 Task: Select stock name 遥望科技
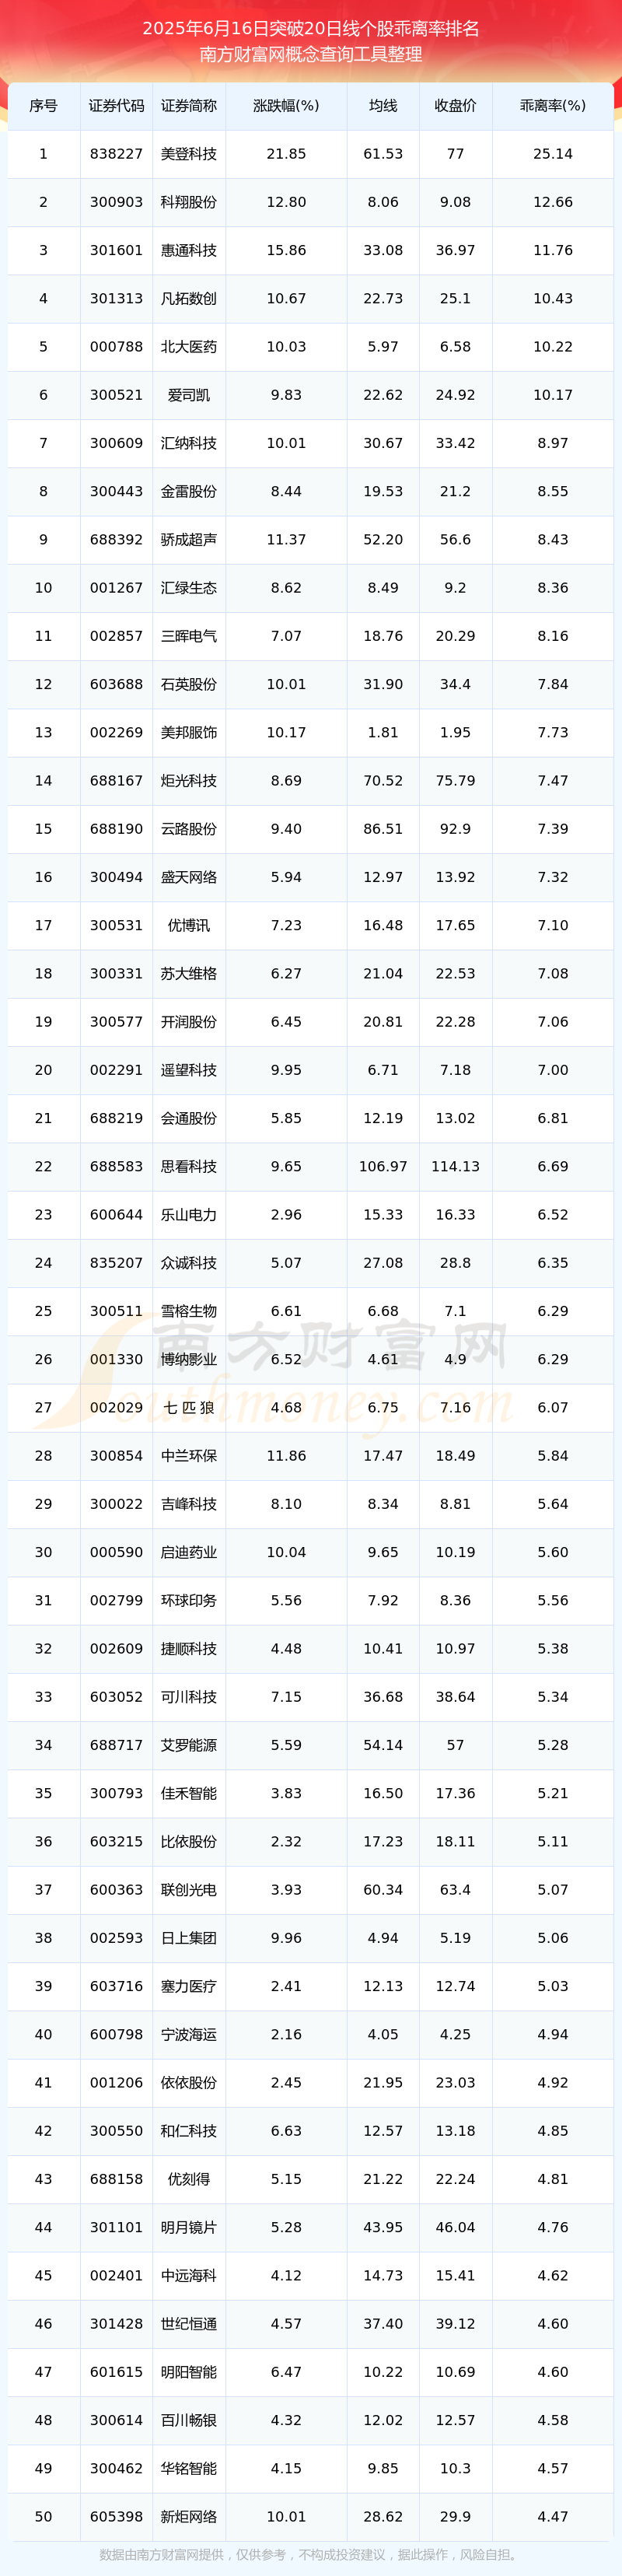coord(189,1070)
